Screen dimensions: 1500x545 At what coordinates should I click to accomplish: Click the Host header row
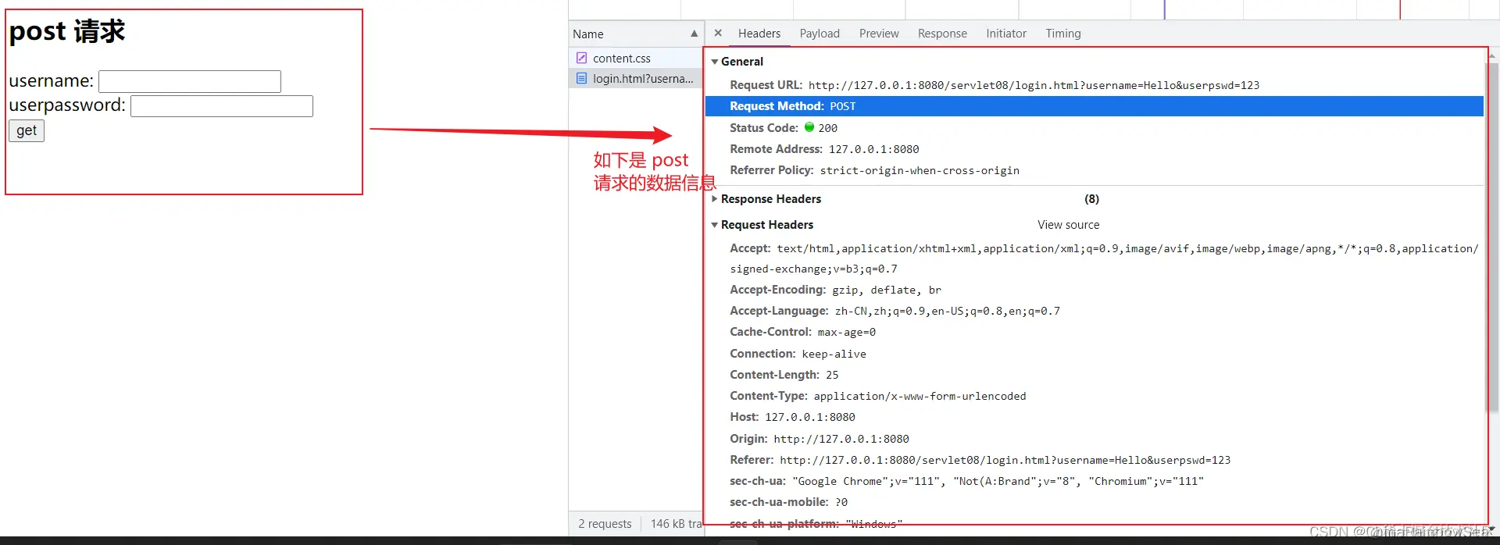[1094, 417]
